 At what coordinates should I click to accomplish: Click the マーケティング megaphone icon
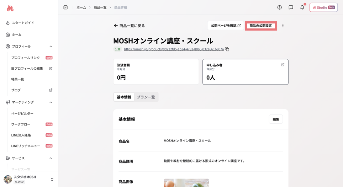coord(8,102)
